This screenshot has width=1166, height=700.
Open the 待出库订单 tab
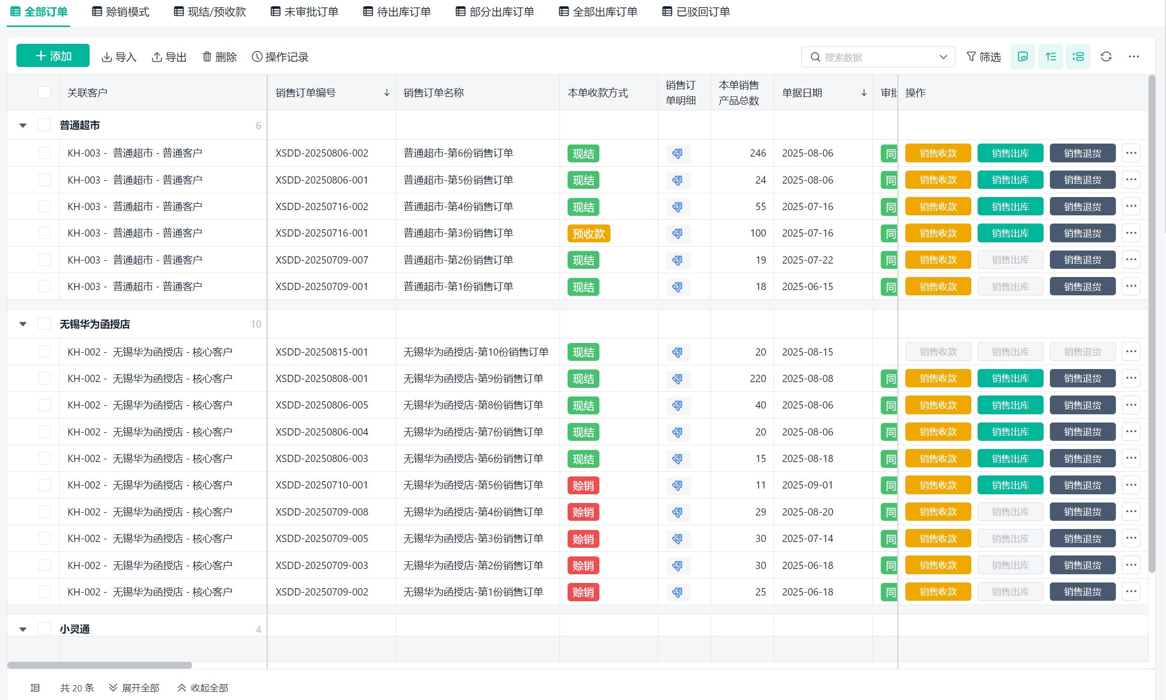click(397, 12)
